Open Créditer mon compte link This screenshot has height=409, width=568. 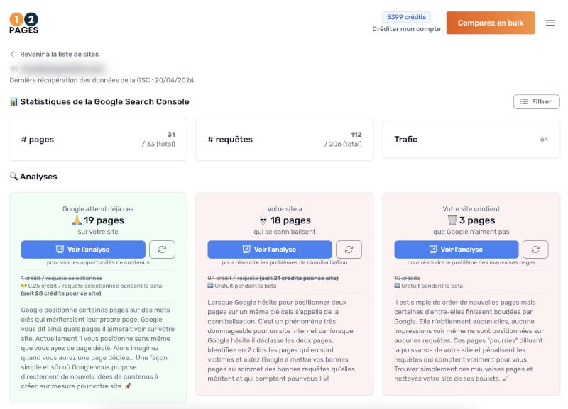coord(406,29)
